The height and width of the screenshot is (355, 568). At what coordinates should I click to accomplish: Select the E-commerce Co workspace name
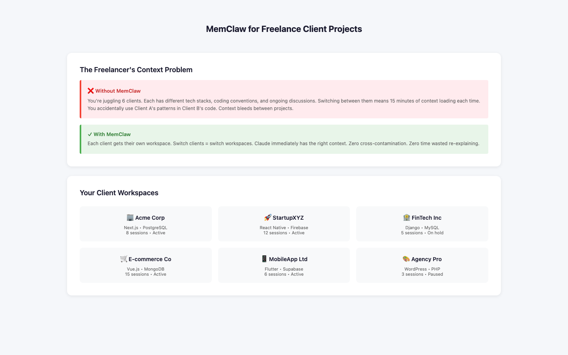(x=150, y=259)
